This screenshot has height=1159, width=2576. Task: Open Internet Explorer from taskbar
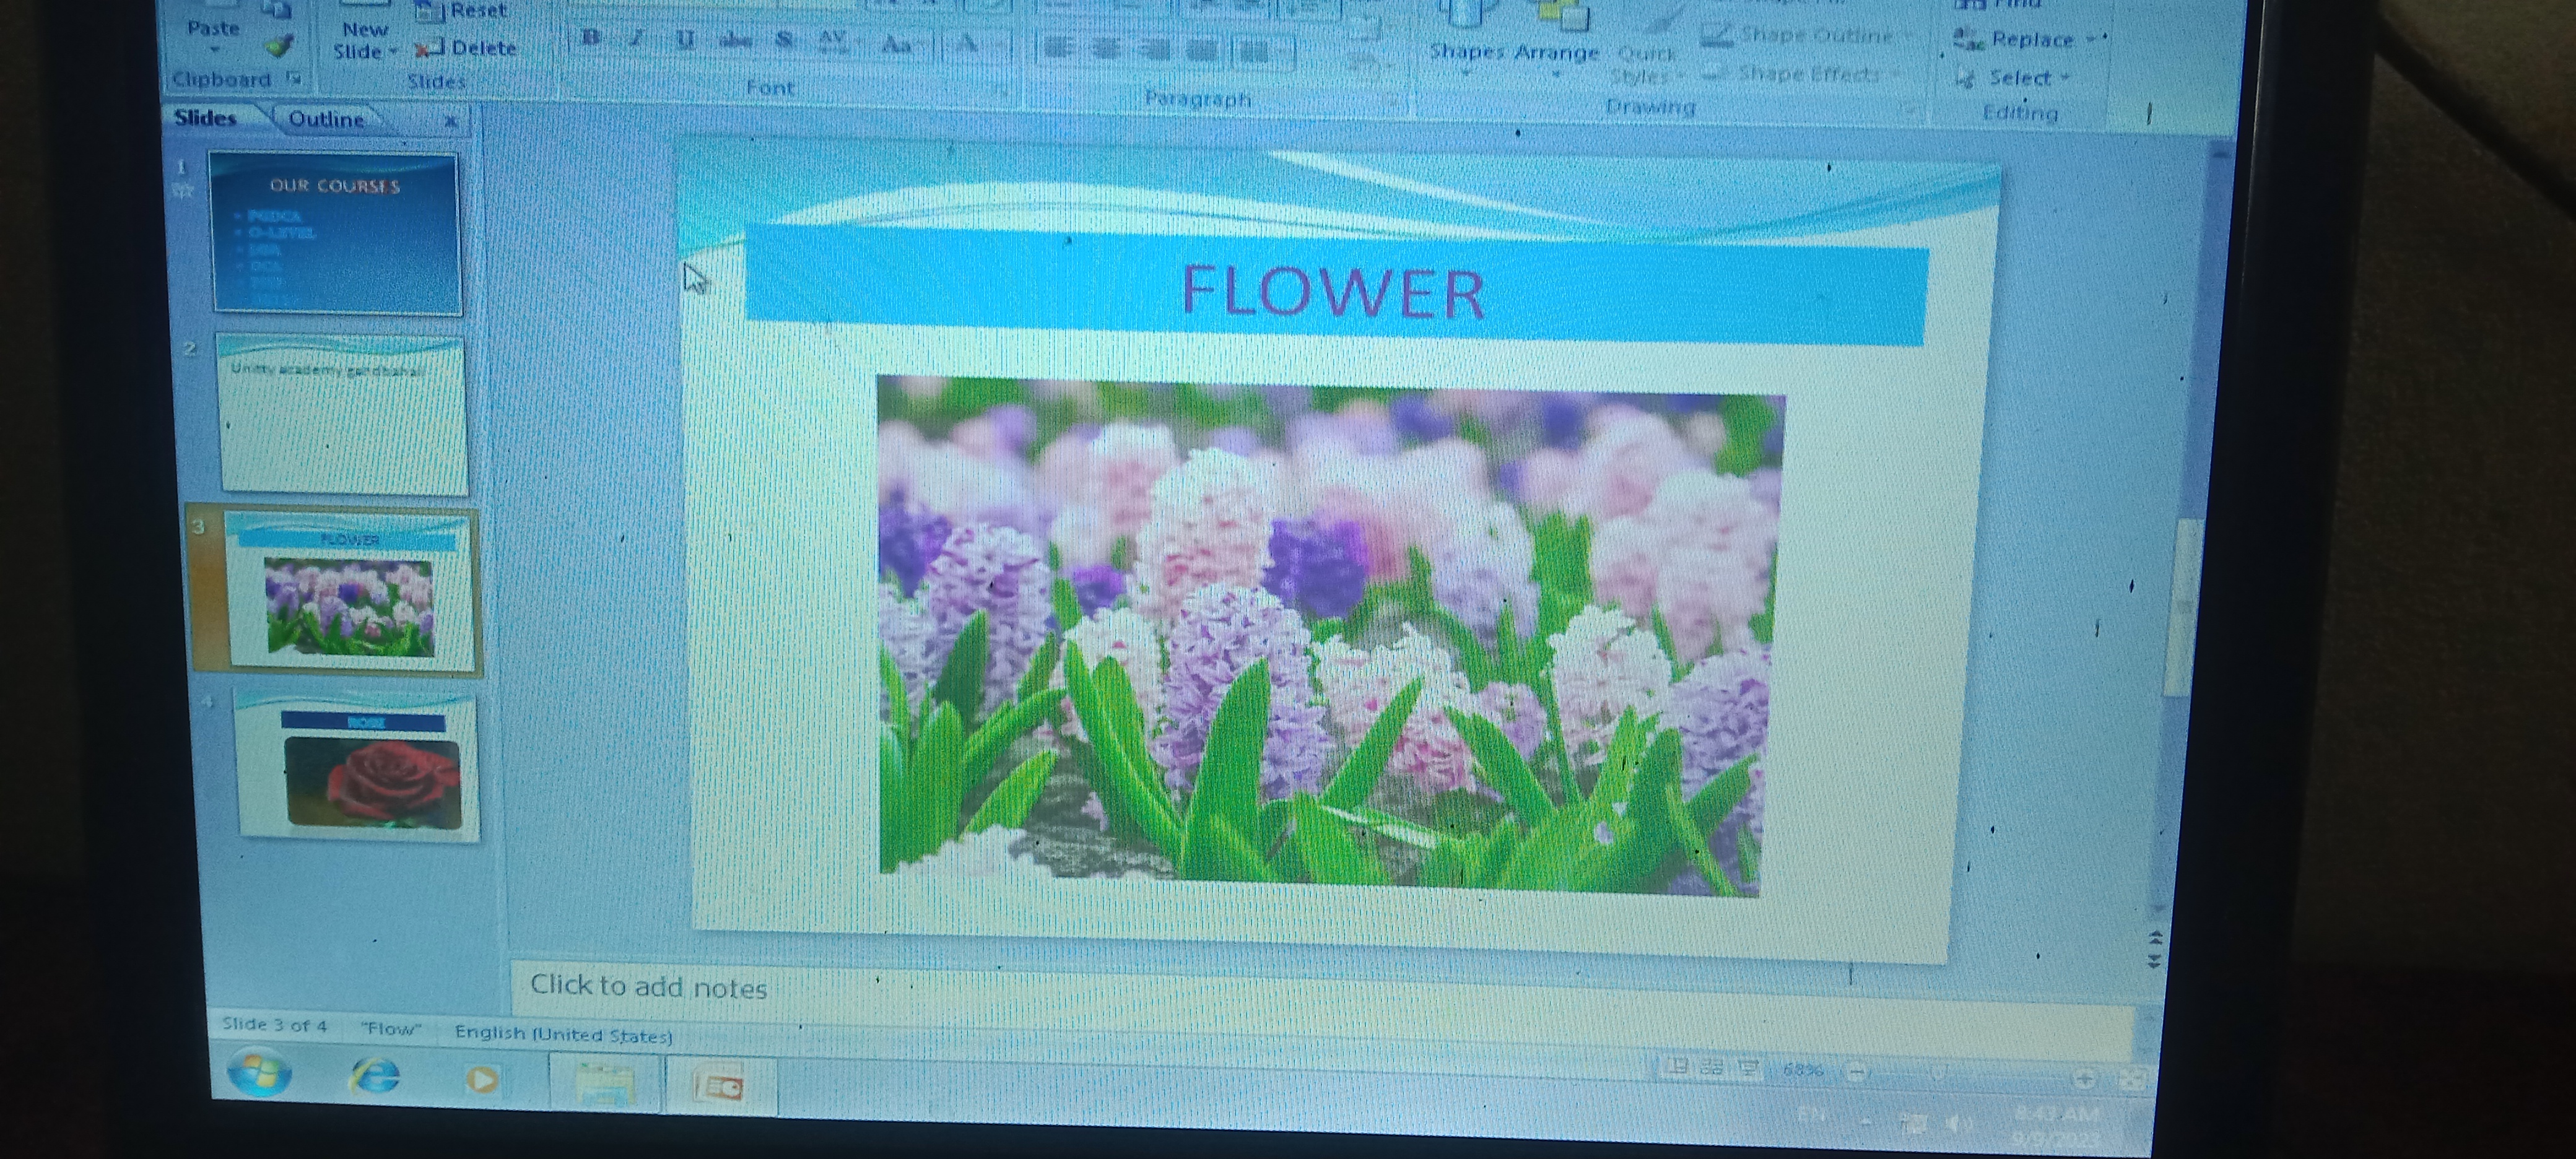click(375, 1077)
